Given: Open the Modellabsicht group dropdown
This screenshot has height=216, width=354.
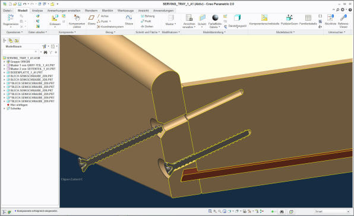Looking at the screenshot, I should [285, 32].
